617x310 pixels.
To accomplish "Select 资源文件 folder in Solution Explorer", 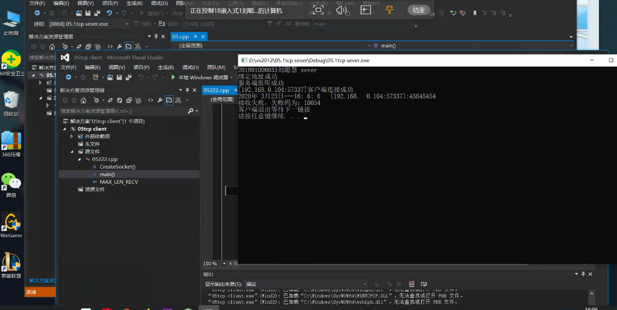I will point(94,189).
